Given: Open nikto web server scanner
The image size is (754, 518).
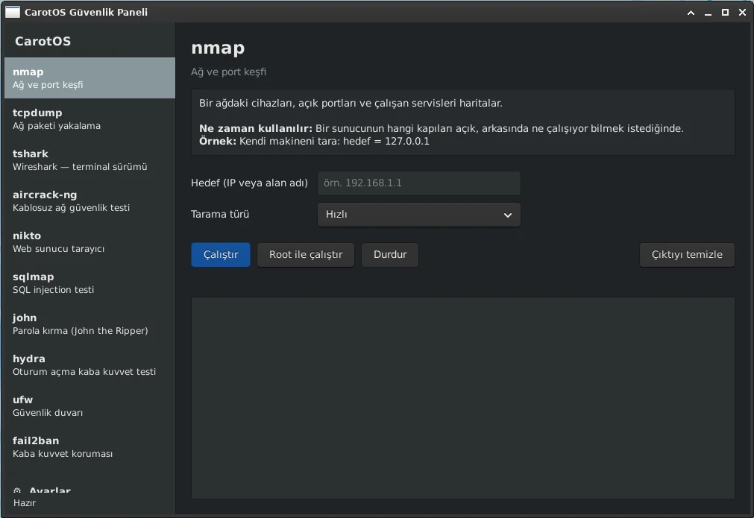Looking at the screenshot, I should 89,241.
